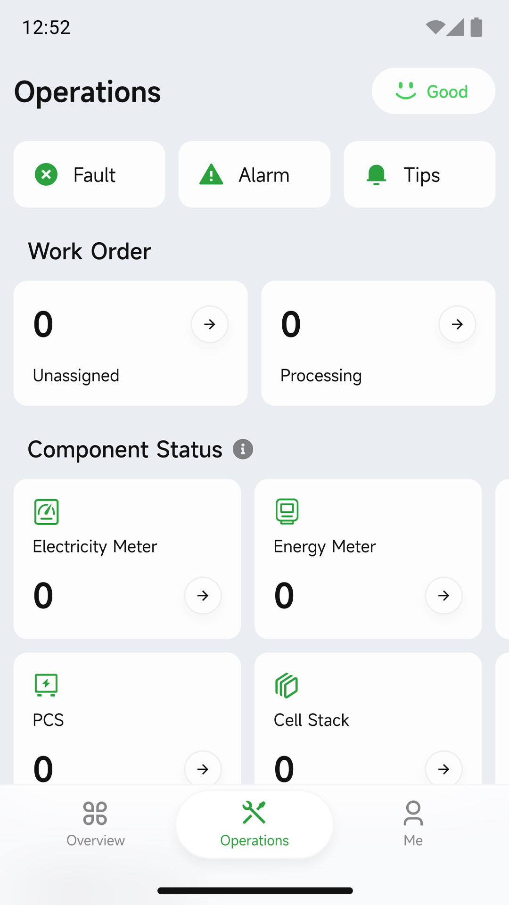509x905 pixels.
Task: Expand Cell Stack details arrow
Action: (443, 769)
